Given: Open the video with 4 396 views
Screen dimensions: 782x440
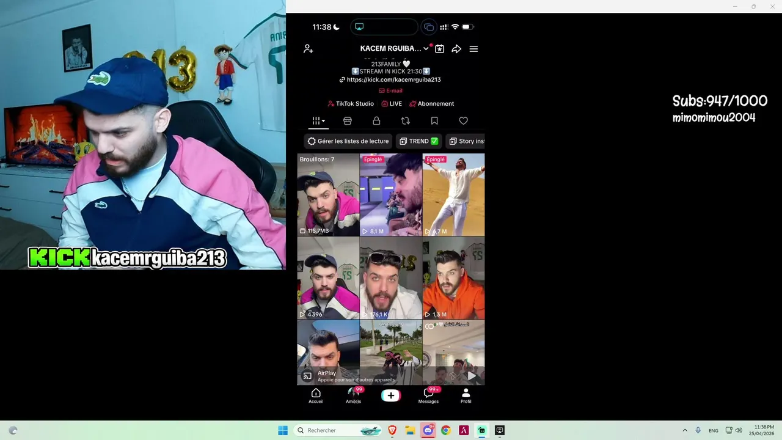Looking at the screenshot, I should point(328,278).
